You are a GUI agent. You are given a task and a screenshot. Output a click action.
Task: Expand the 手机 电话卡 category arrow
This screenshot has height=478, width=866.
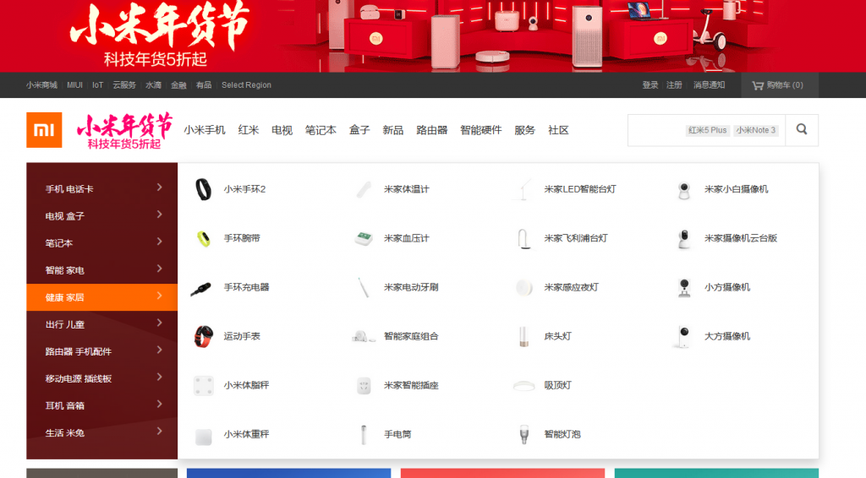coord(159,187)
